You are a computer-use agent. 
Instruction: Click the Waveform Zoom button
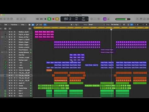click(124, 25)
